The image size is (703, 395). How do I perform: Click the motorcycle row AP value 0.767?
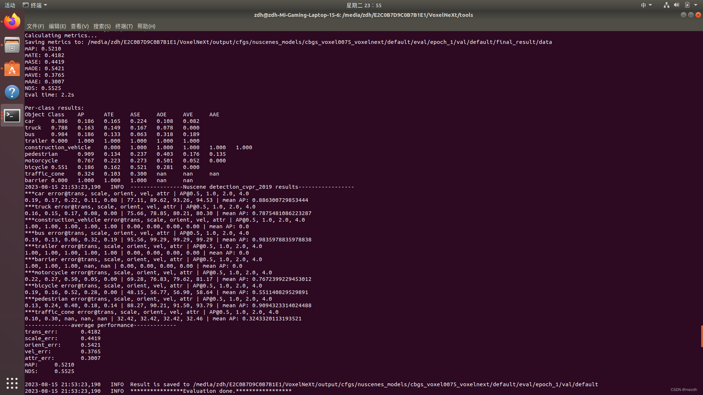coord(86,161)
